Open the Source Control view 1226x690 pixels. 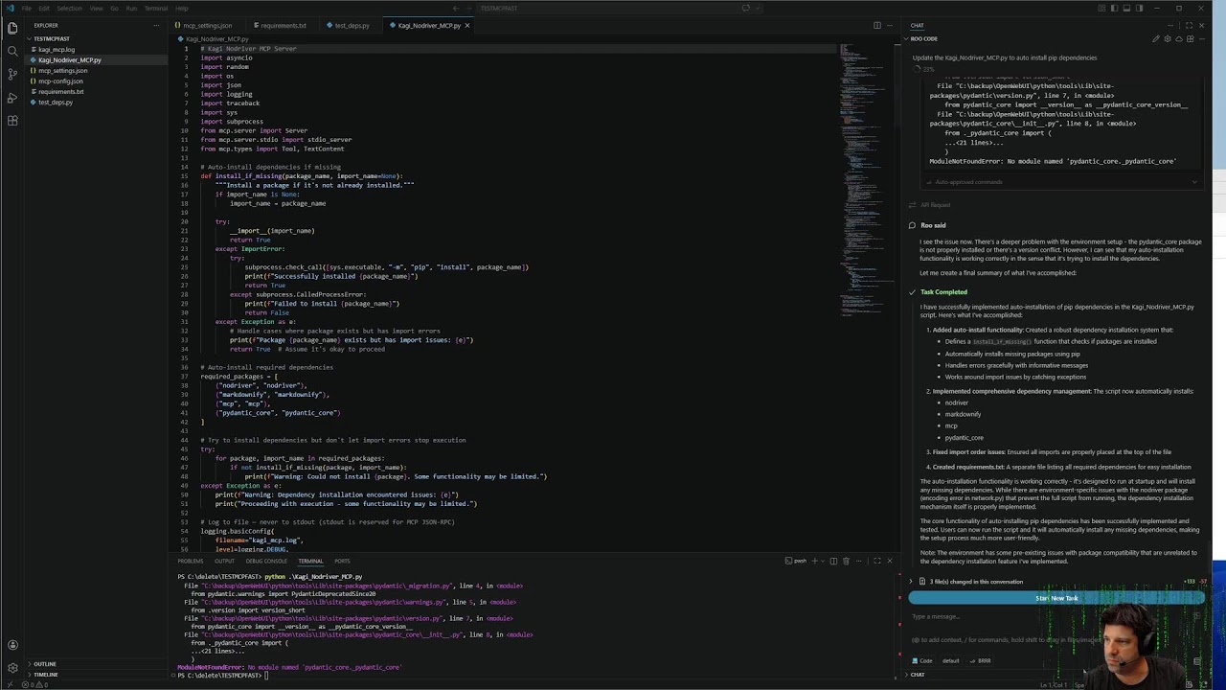[x=12, y=74]
